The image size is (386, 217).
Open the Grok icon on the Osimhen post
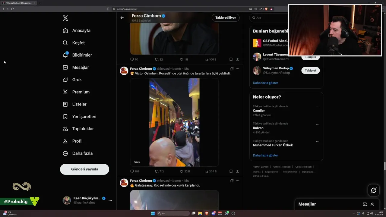[232, 69]
